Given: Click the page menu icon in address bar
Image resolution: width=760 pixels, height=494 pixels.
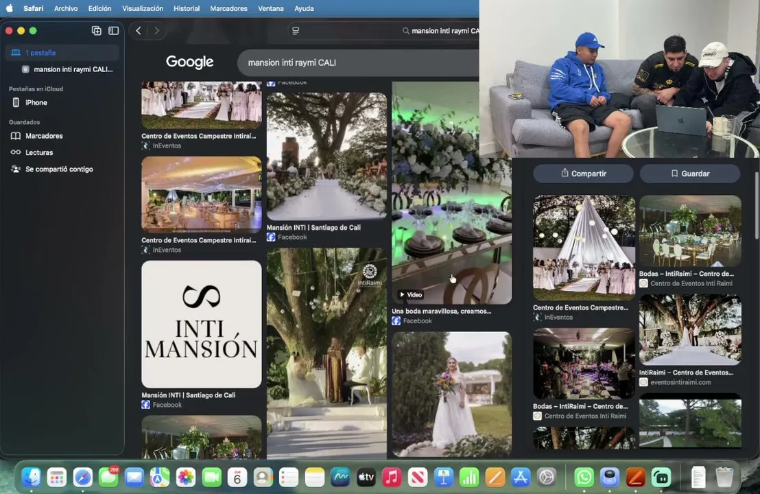Looking at the screenshot, I should (296, 31).
